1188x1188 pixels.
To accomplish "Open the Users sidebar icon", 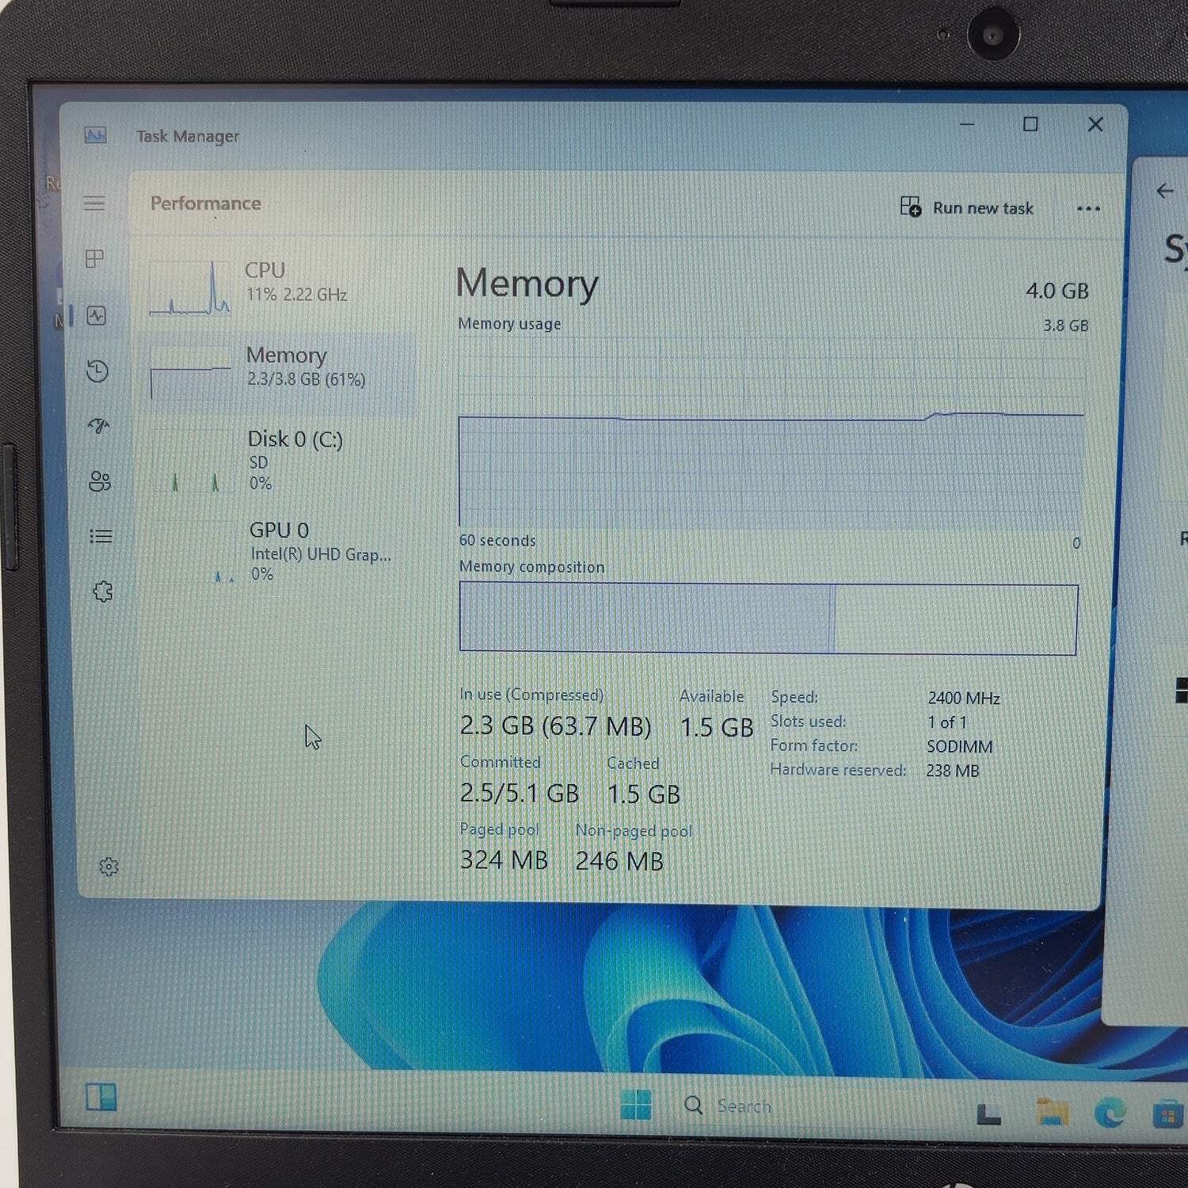I will click(x=100, y=481).
